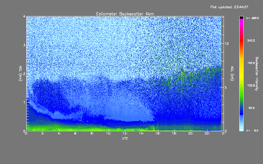Click the black top segment of the colorbar
Image resolution: width=263 pixels, height=164 pixels.
click(x=241, y=17)
